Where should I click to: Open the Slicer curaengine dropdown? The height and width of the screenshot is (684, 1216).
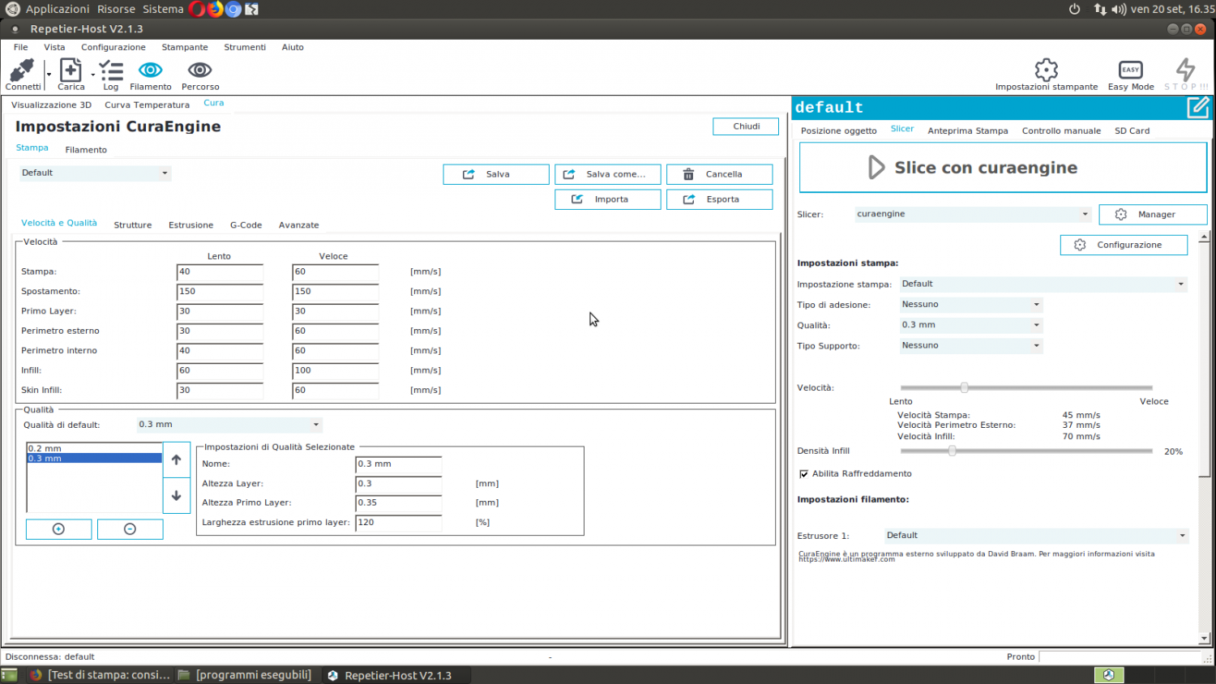coord(973,214)
